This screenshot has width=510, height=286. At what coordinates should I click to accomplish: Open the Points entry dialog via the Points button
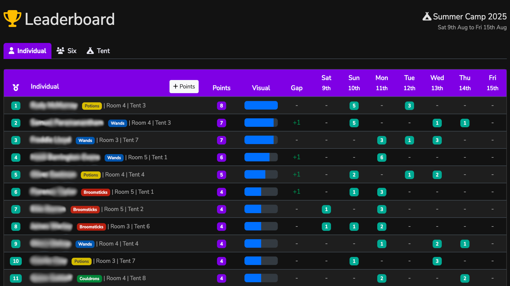184,86
